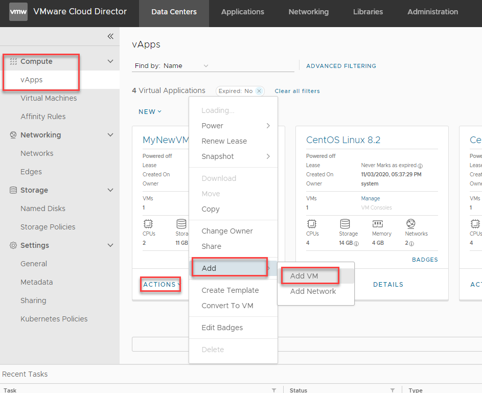
Task: Switch to the Data Centers tab
Action: (174, 12)
